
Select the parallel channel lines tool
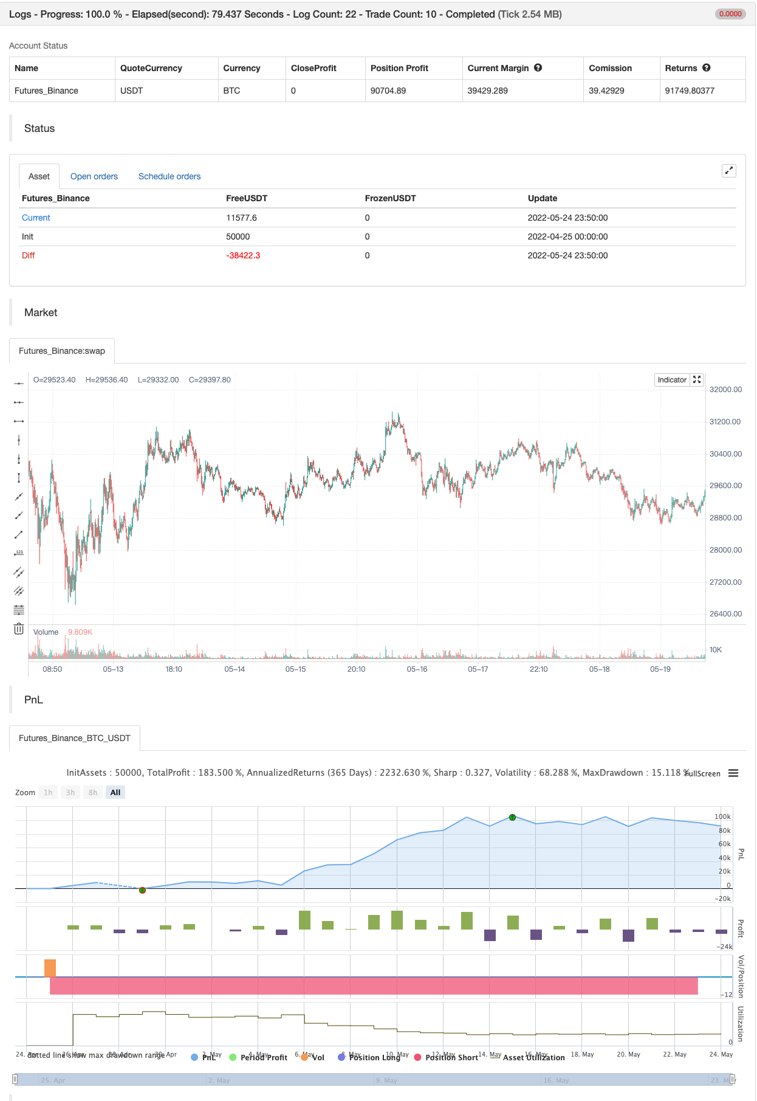point(19,571)
